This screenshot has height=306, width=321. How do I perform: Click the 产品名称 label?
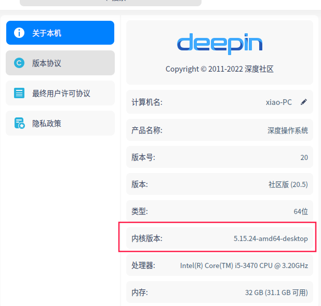point(147,130)
